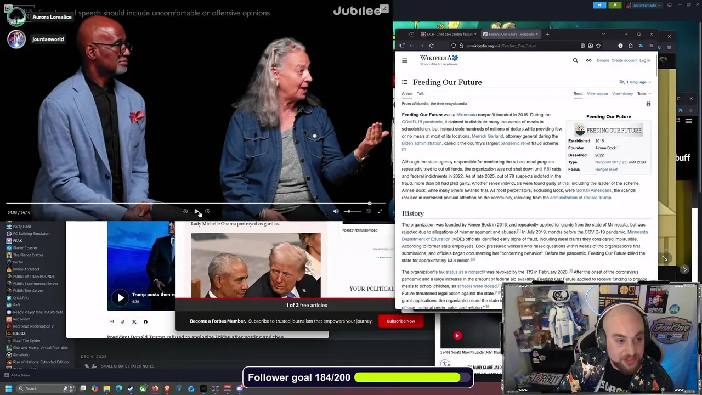Open Discord from the taskbar
Viewport: 702px width, 395px height.
pyautogui.click(x=239, y=388)
